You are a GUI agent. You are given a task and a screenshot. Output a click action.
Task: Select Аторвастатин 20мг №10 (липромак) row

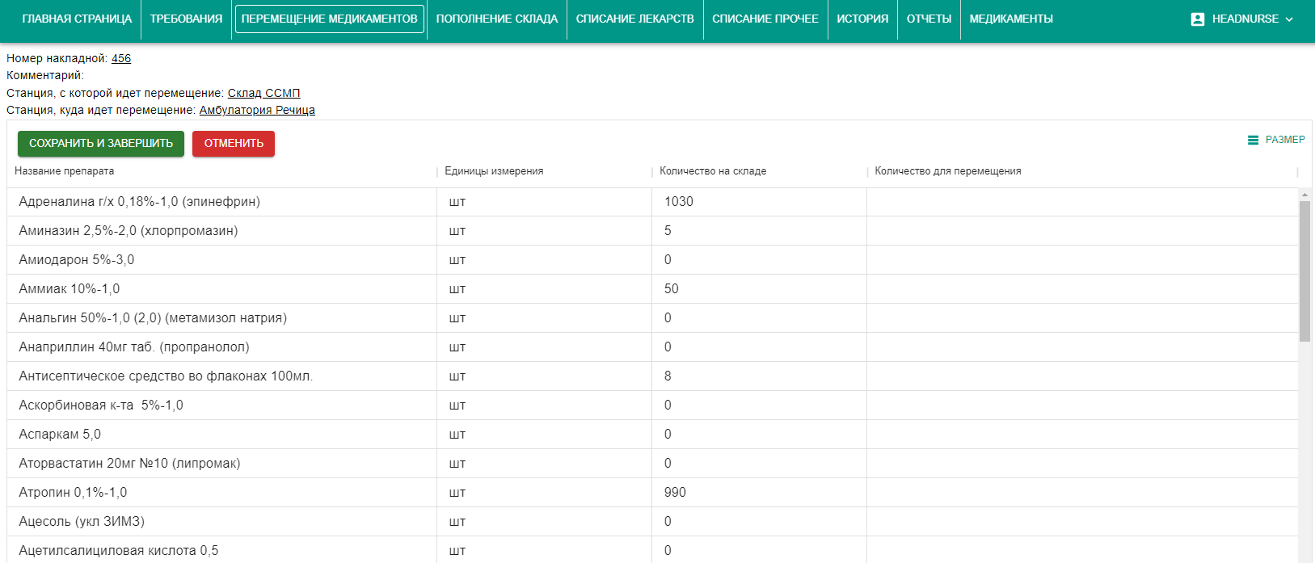coord(652,464)
